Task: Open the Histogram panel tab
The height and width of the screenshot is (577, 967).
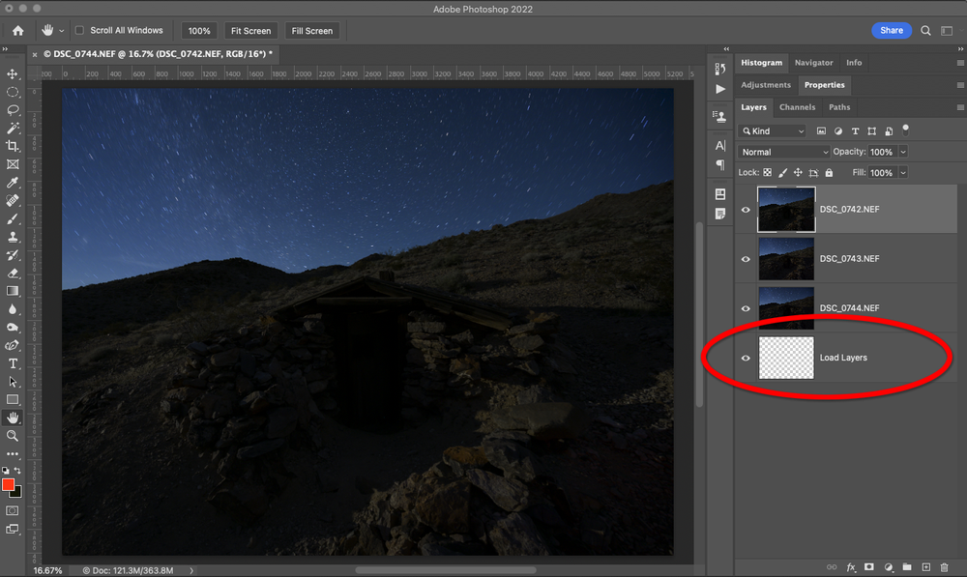Action: click(x=762, y=62)
